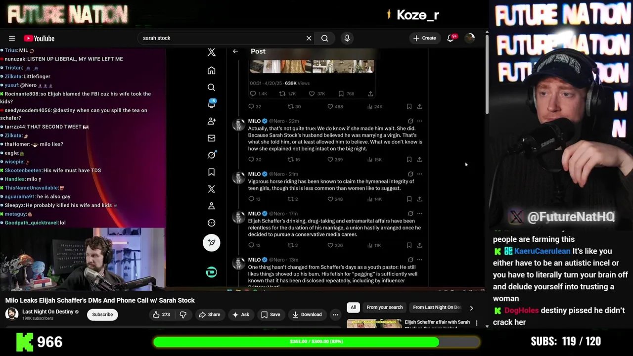Go back with the Post arrow

(235, 51)
